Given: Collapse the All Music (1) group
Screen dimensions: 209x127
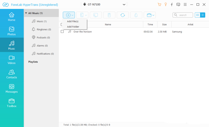Looking at the screenshot, I should point(26,13).
